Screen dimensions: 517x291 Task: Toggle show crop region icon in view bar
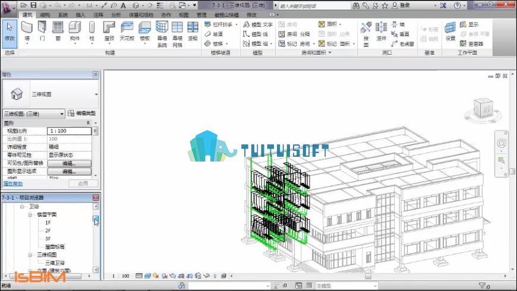(190, 276)
